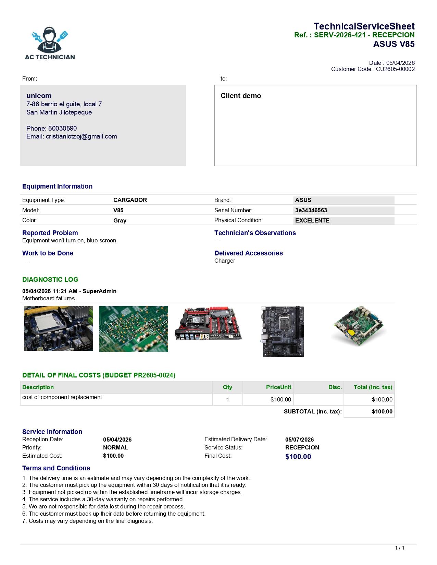The width and height of the screenshot is (437, 565).
Task: Open the black vertical motherboard photo
Action: click(283, 332)
